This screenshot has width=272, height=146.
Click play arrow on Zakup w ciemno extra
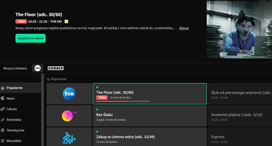pos(97,132)
